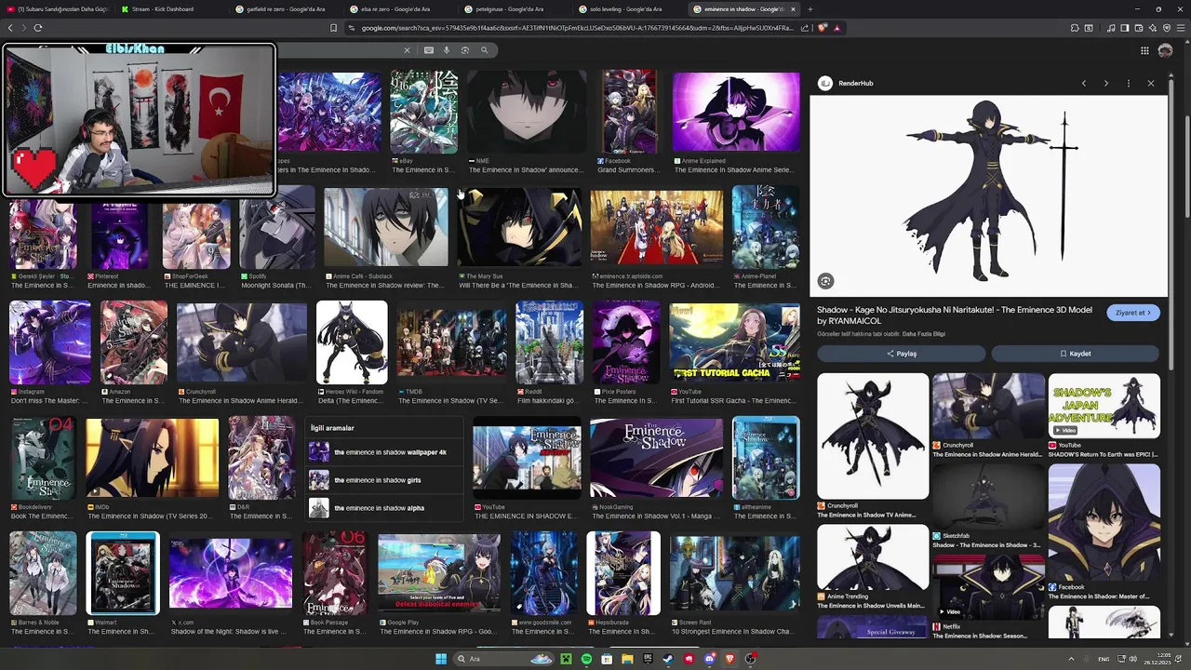Open the Walmart Blu-ray result thumbnail
Viewport: 1191px width, 670px height.
click(123, 573)
